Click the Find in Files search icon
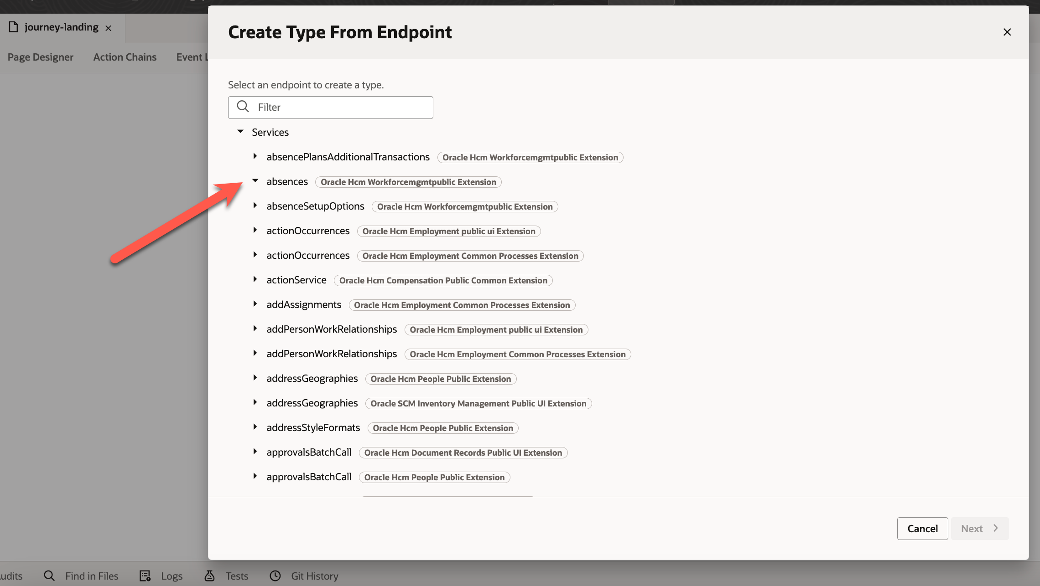The image size is (1040, 586). [x=49, y=576]
